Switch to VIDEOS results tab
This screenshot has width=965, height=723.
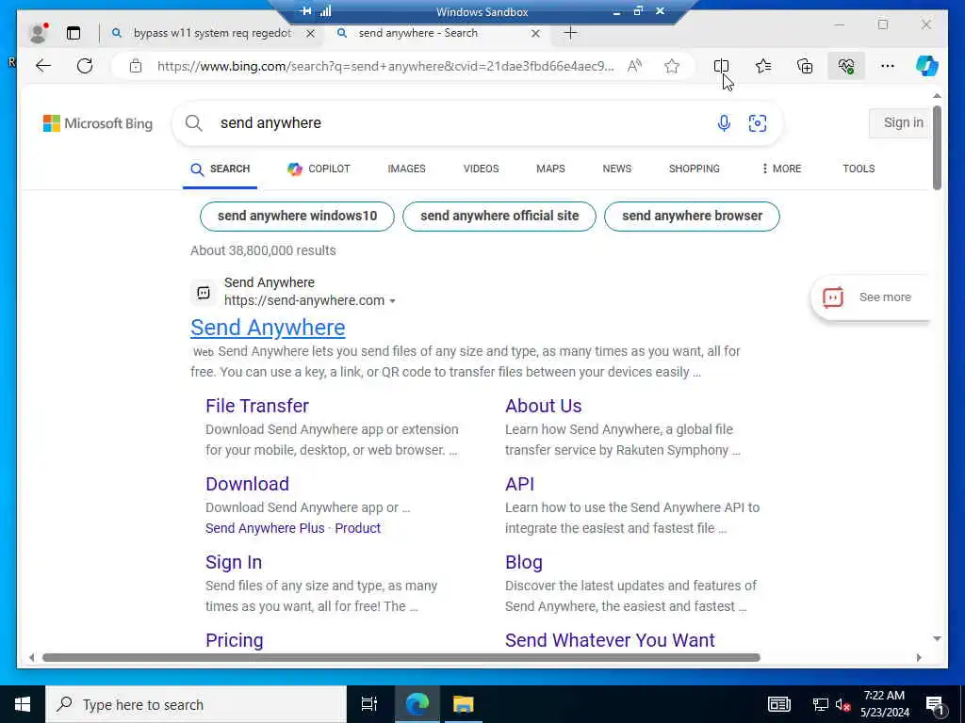pyautogui.click(x=482, y=169)
